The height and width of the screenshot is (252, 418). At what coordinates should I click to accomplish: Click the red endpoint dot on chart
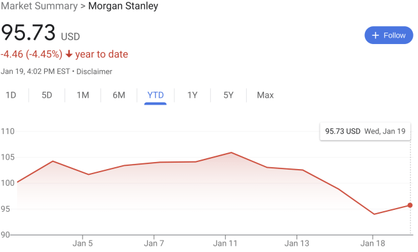[x=410, y=205]
